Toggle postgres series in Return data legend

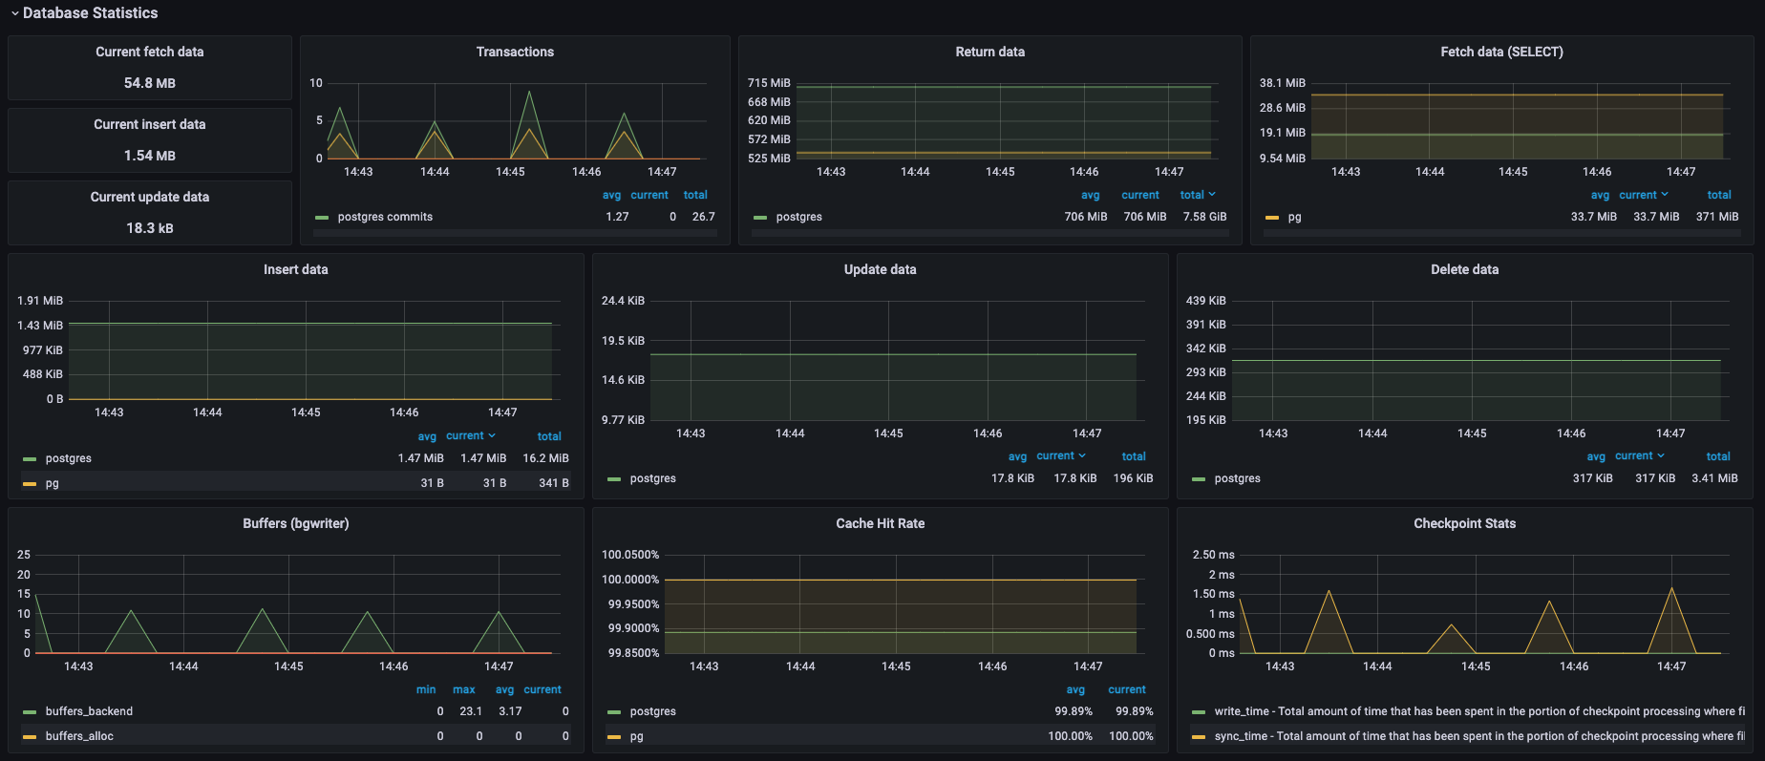(x=798, y=217)
